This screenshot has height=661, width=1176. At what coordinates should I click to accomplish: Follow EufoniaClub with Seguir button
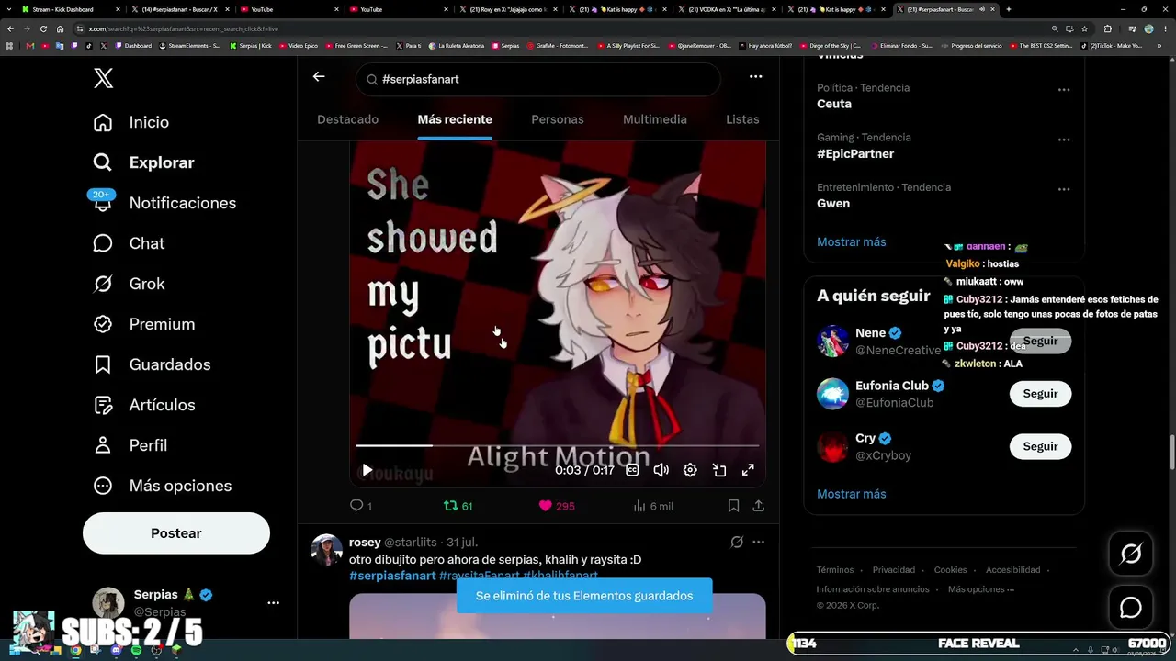[x=1040, y=394]
